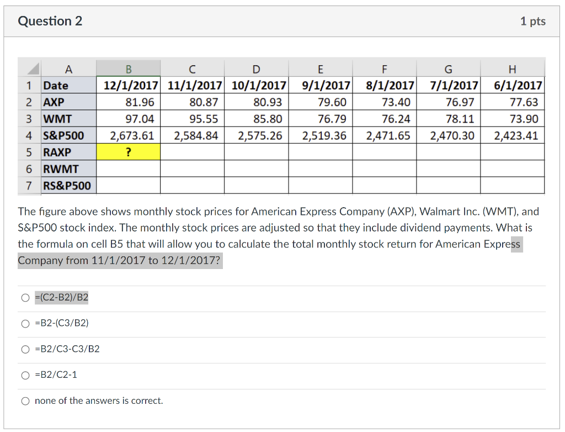Screen dimensions: 565x432
Task: Pick the =B2/C2-1 answer radio
Action: pyautogui.click(x=25, y=375)
